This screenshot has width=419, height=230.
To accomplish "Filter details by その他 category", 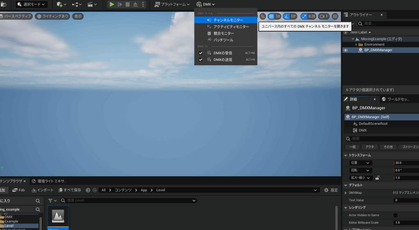I will 388,147.
